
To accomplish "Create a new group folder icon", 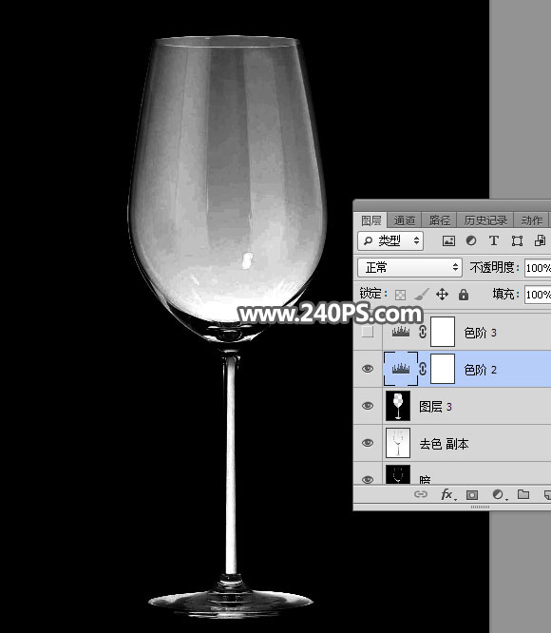I will tap(523, 494).
